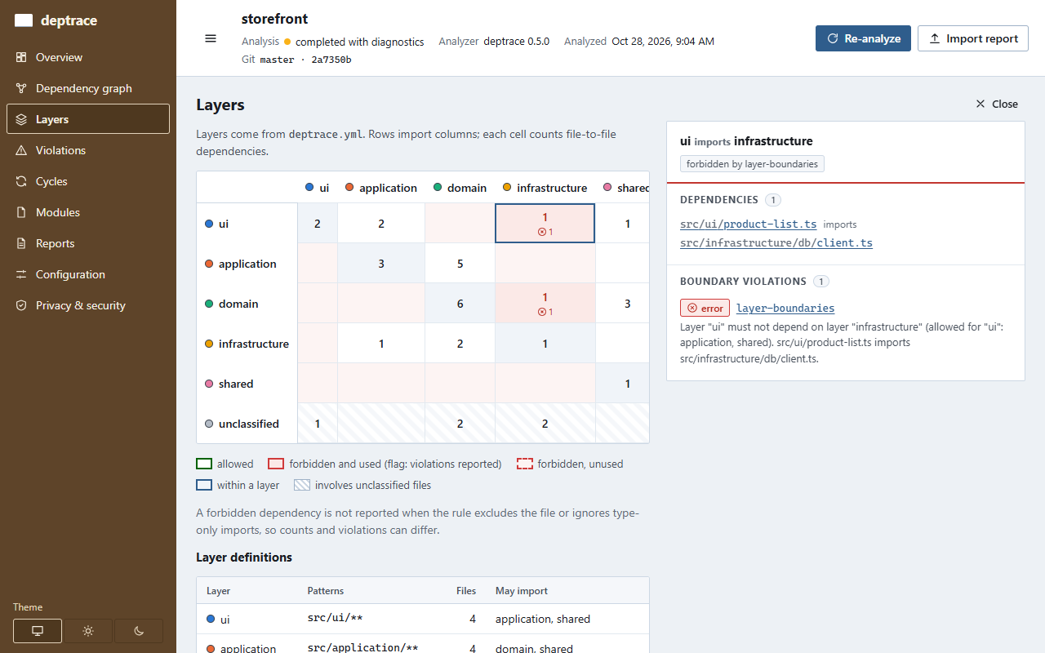Go to Configuration
Viewport: 1045px width, 653px height.
coord(88,274)
